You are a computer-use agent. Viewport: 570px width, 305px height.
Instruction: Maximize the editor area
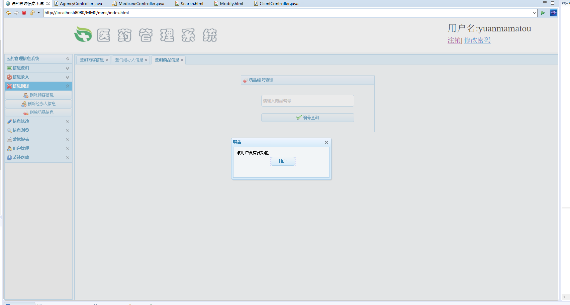[x=553, y=3]
